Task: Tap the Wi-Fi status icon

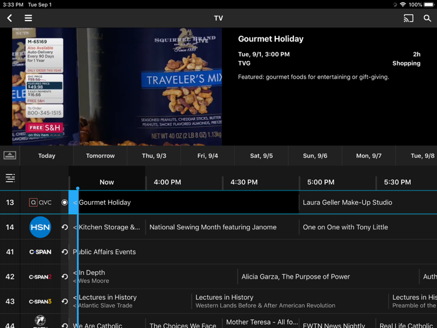Action: [403, 4]
